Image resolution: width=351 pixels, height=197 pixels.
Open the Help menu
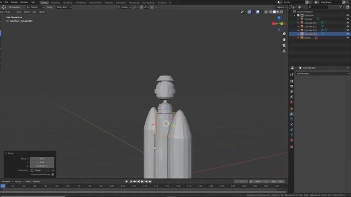click(33, 2)
